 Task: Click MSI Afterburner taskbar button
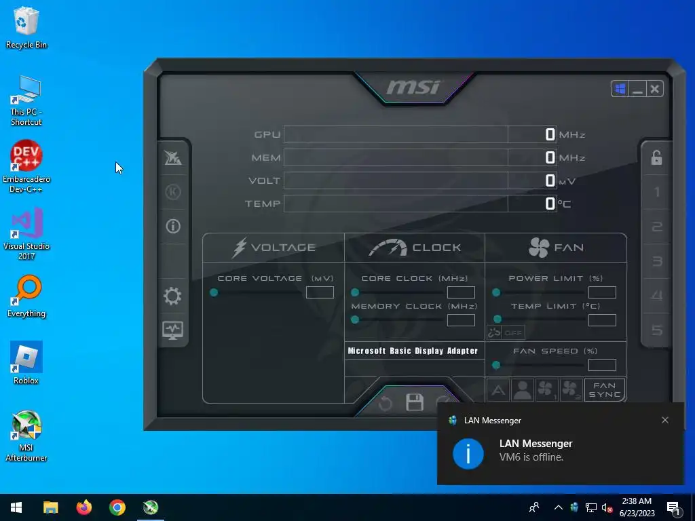(x=151, y=507)
